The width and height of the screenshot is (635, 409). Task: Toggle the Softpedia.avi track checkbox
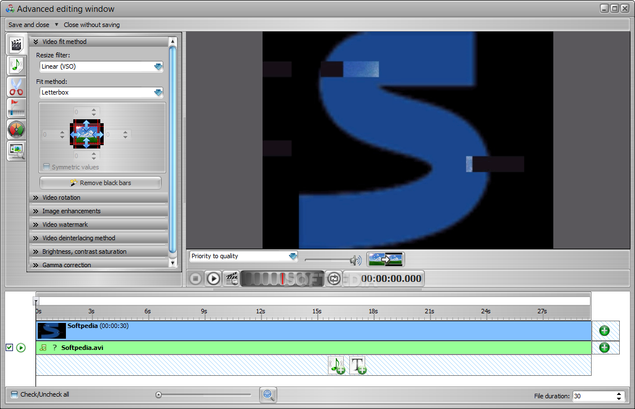pyautogui.click(x=10, y=348)
